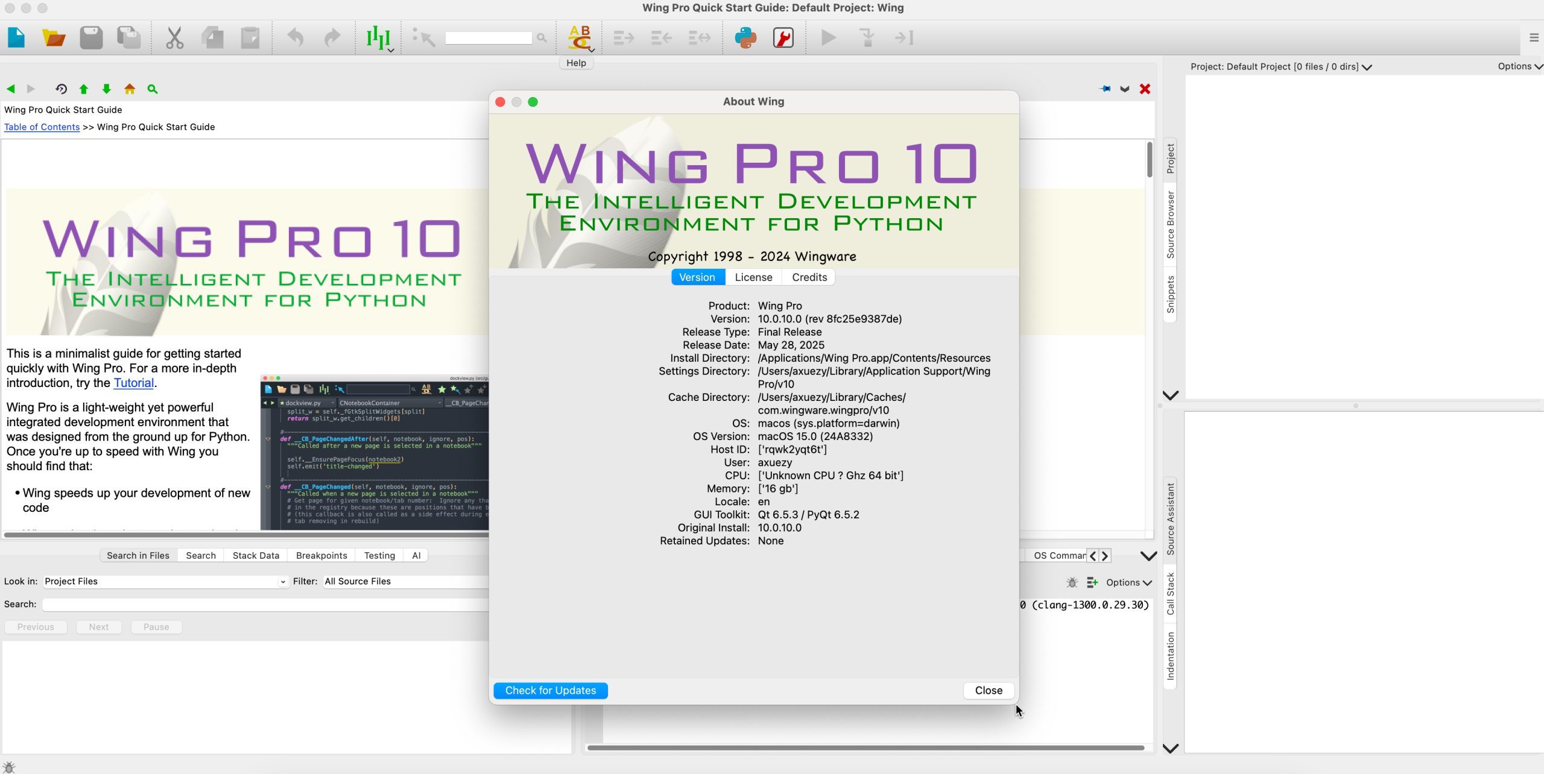This screenshot has height=774, width=1544.
Task: Create a new file from toolbar
Action: [16, 38]
